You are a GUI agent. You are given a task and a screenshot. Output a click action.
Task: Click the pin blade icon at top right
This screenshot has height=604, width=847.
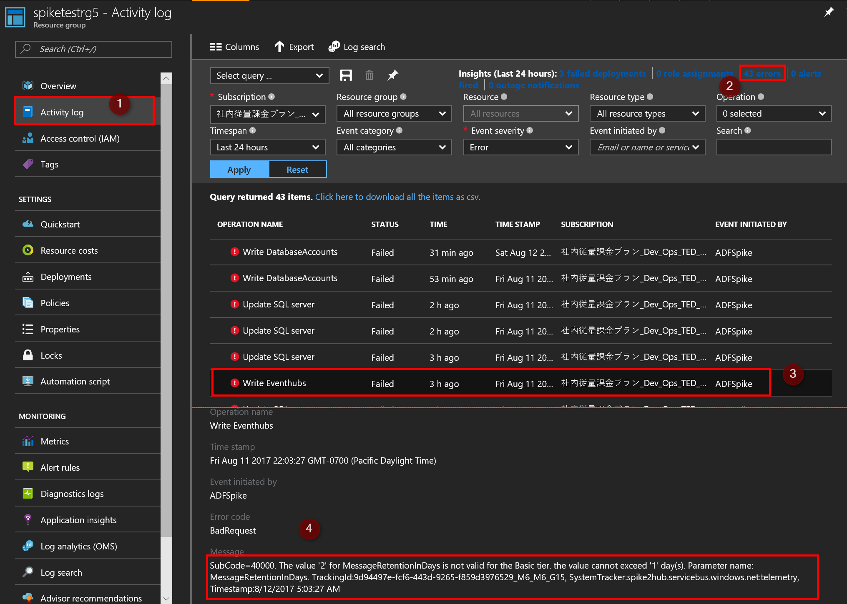coord(829,12)
